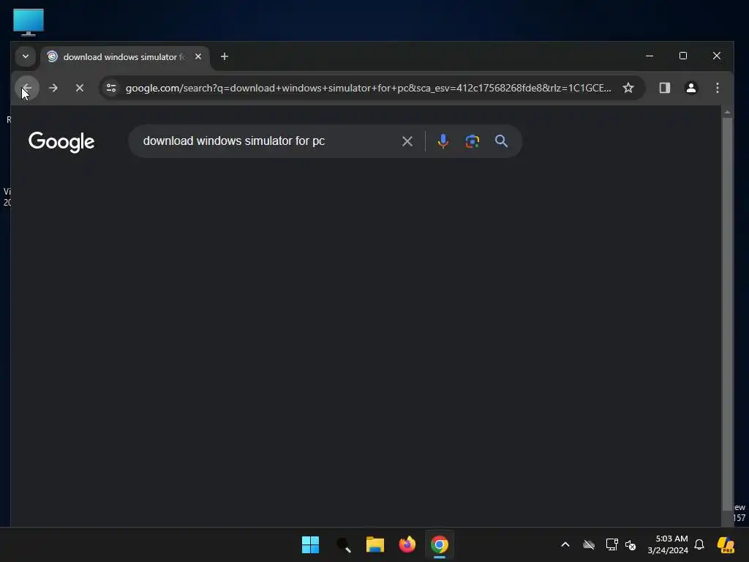This screenshot has height=562, width=749.
Task: Click the Chrome address bar URL
Action: 368,88
